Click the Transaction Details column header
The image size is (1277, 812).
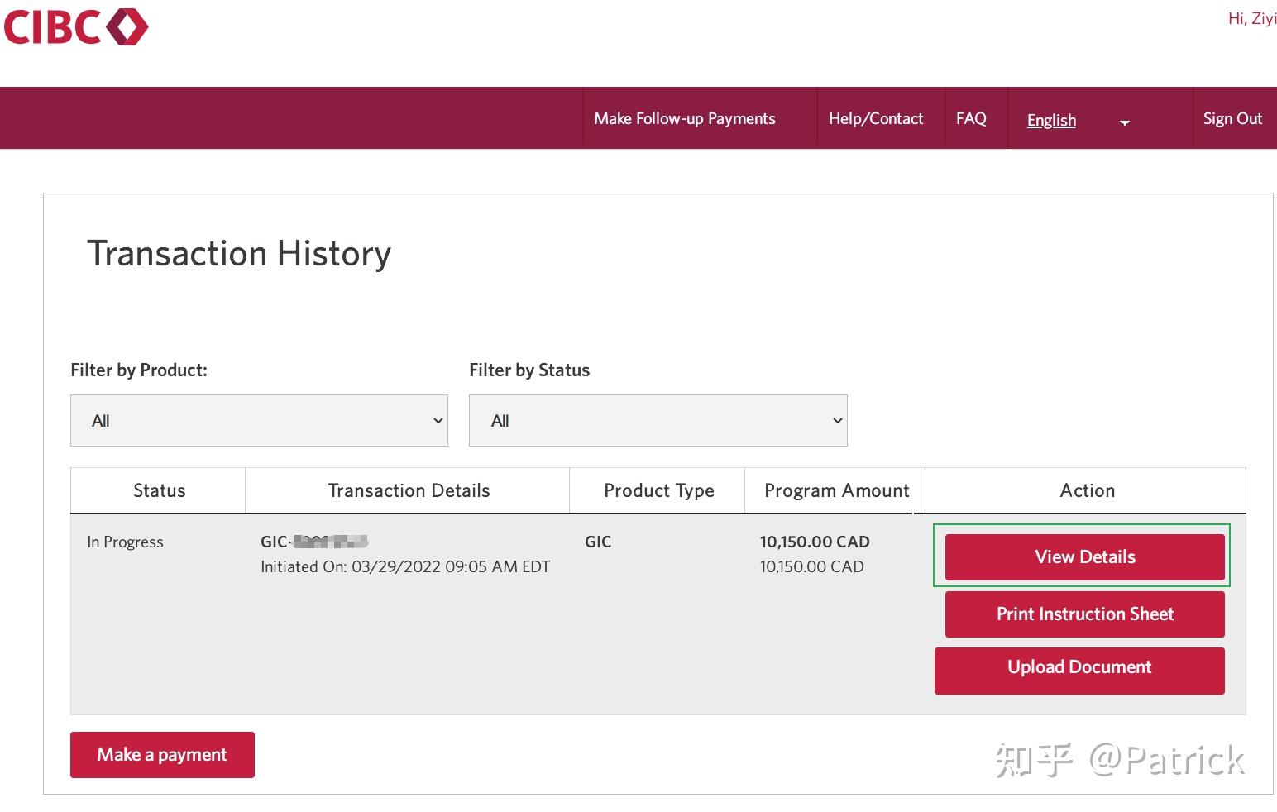pos(409,491)
